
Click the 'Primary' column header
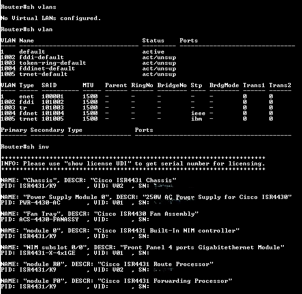[x=14, y=130]
